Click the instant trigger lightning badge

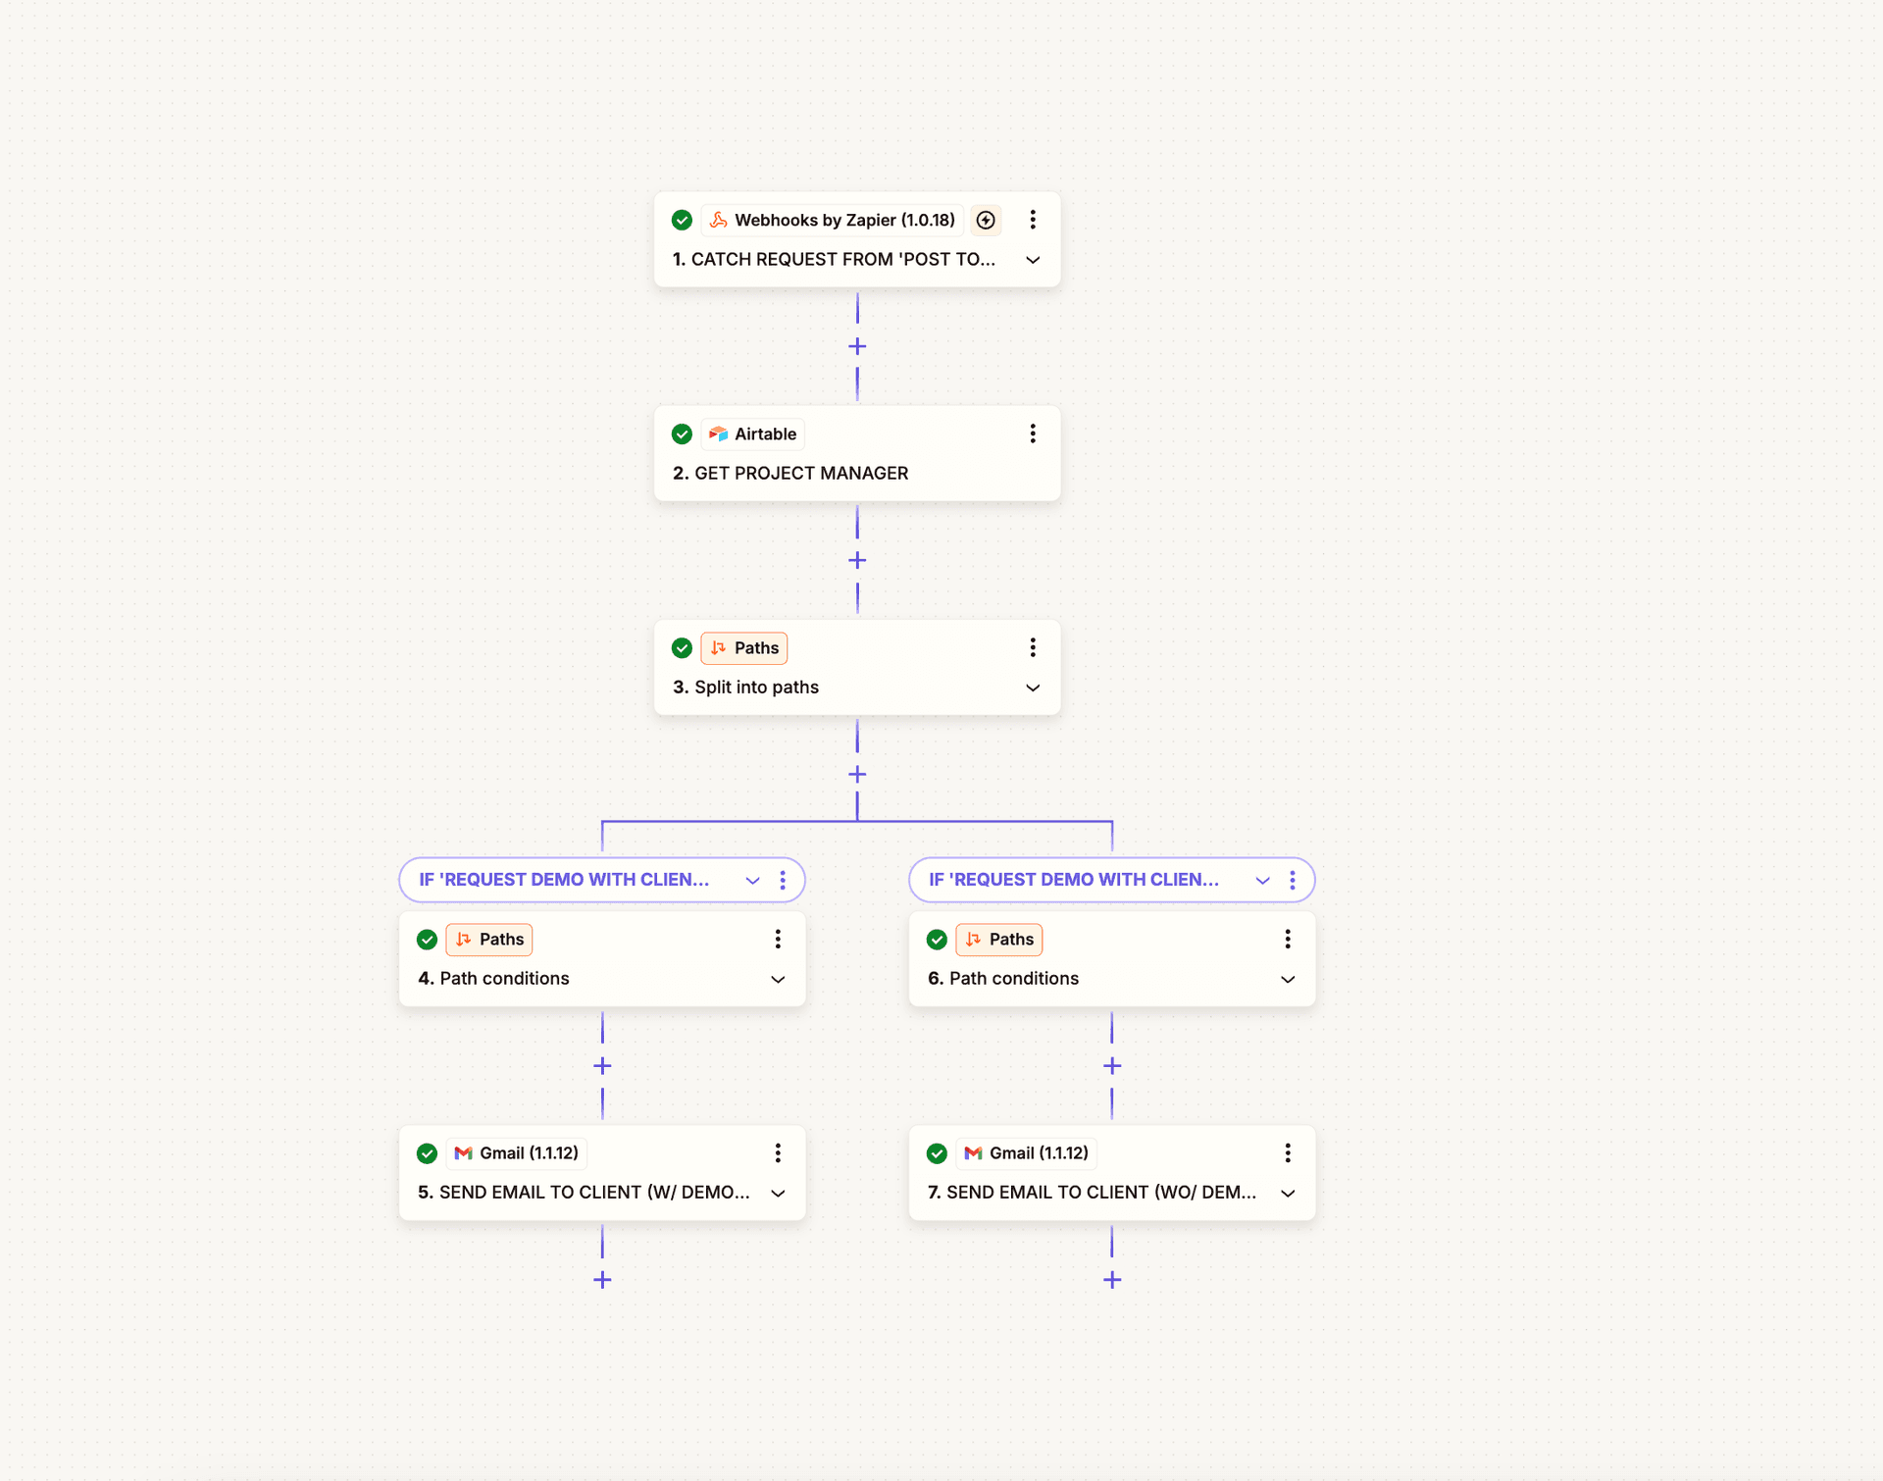(x=986, y=220)
